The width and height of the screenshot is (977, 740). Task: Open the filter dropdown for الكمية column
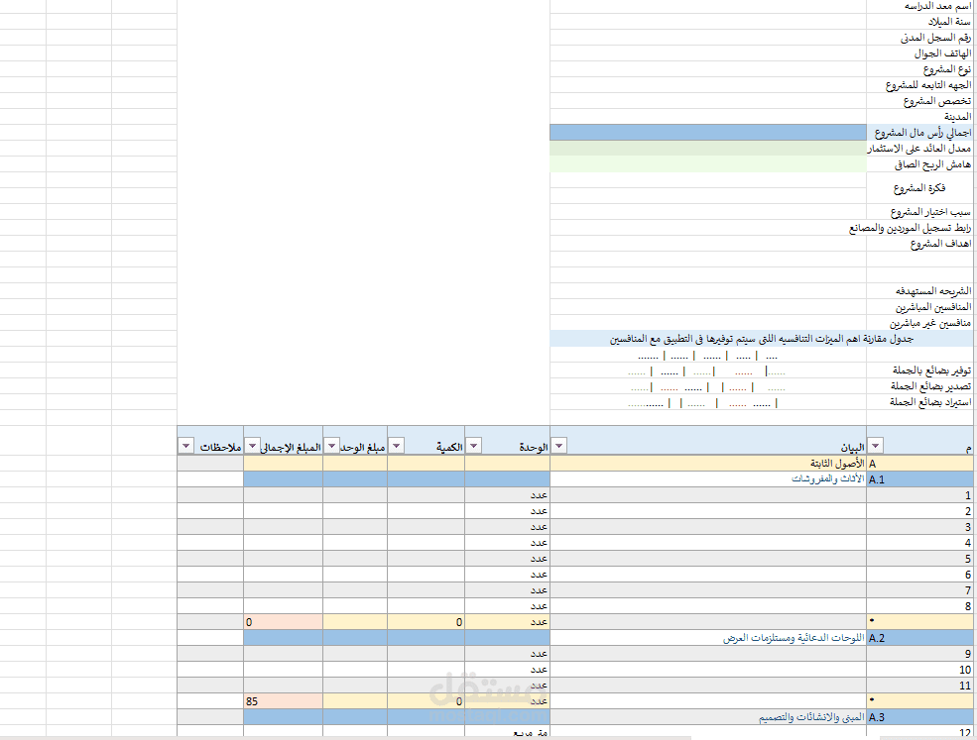click(x=397, y=446)
